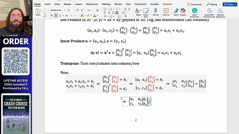The image size is (239, 134).
Task: Click the bulleted list icon
Action: point(105,9)
